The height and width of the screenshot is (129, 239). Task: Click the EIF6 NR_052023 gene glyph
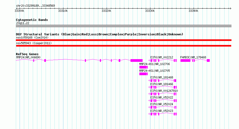pyautogui.click(x=163, y=114)
